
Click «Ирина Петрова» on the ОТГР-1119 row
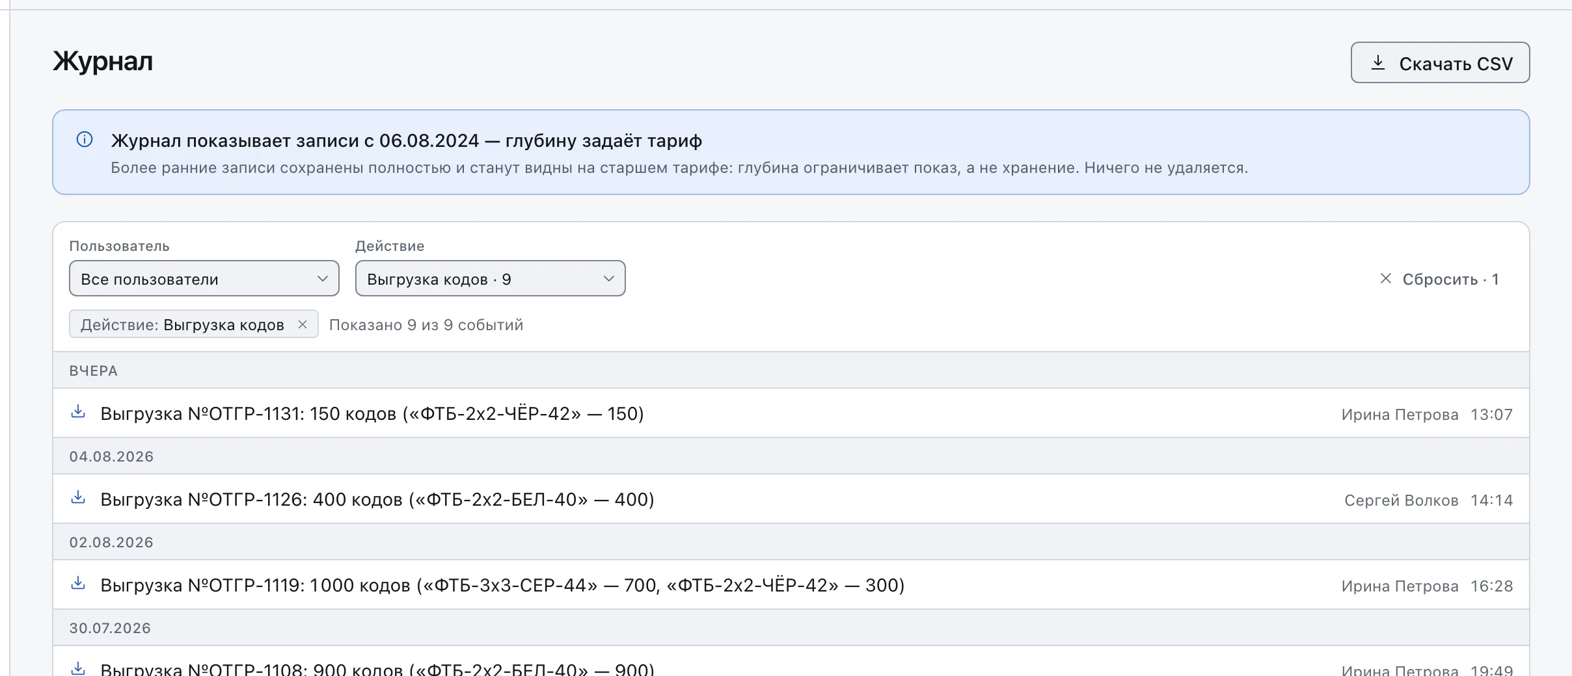click(x=1400, y=586)
